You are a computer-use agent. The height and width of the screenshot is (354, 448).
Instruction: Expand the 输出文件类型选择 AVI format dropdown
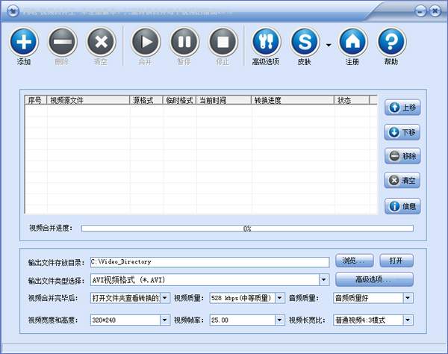pyautogui.click(x=324, y=280)
